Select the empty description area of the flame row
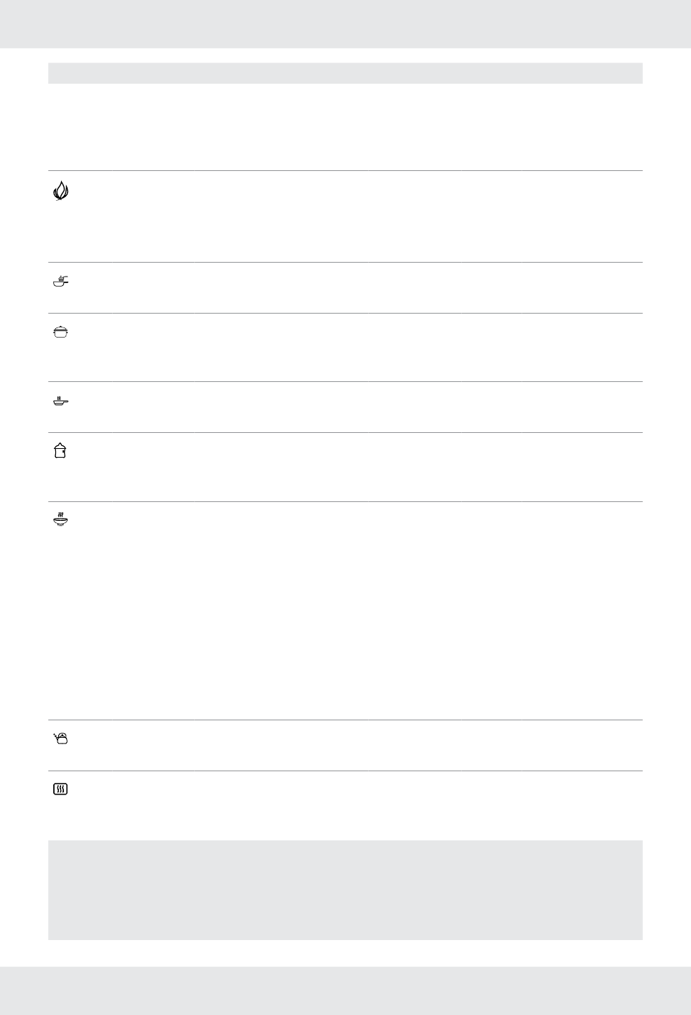691x1015 pixels. (x=358, y=217)
